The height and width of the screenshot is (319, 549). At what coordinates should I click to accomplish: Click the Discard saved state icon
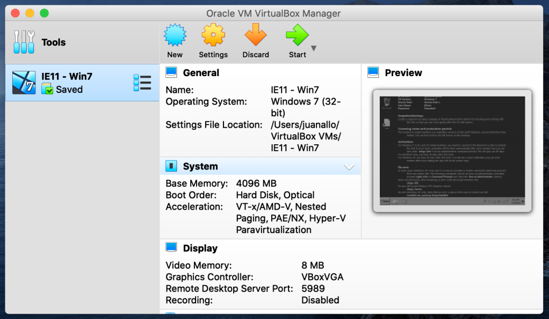point(256,35)
